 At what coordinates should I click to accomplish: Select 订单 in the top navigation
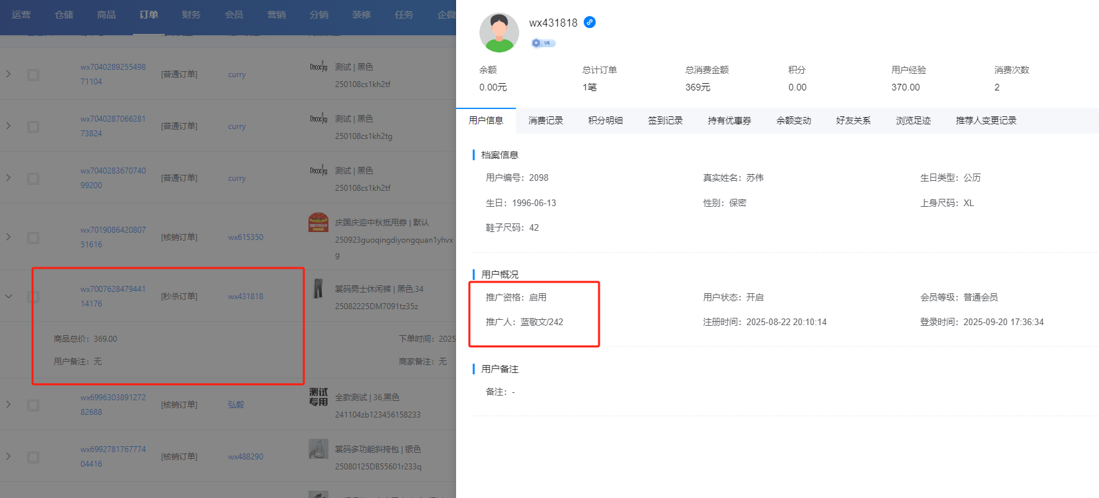[x=149, y=15]
